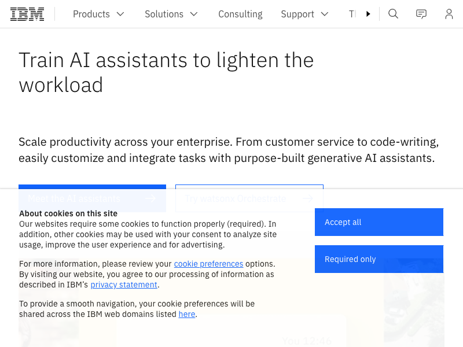Accept all cookies
The image size is (463, 347).
(379, 222)
